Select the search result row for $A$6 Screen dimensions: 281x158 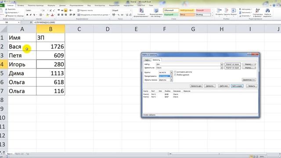[x=200, y=94]
